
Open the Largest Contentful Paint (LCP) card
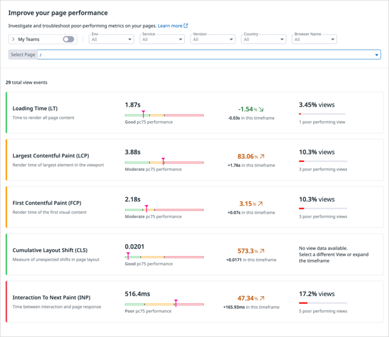pos(195,160)
